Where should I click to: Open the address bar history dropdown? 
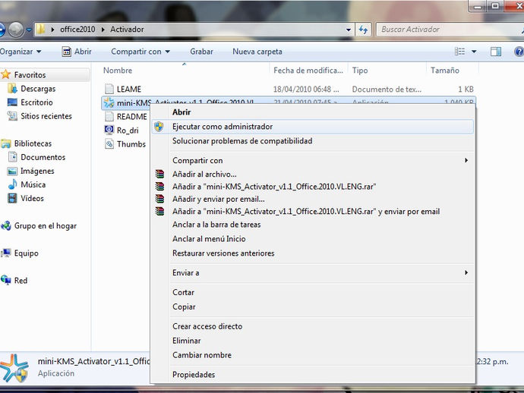[x=349, y=30]
